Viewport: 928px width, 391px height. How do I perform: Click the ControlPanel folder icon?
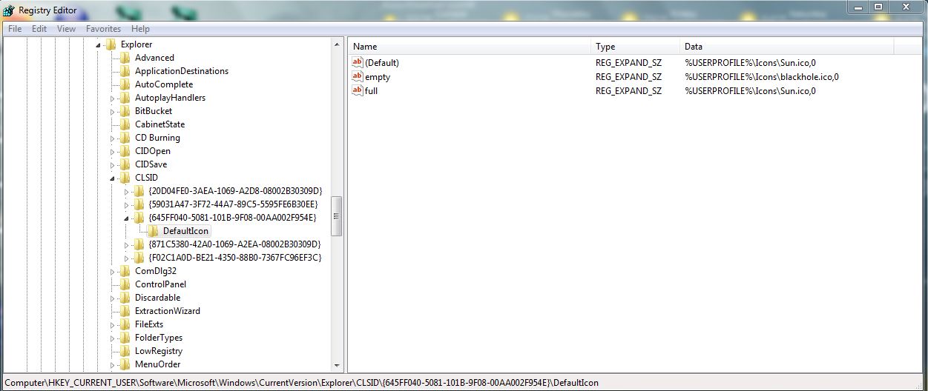point(125,284)
